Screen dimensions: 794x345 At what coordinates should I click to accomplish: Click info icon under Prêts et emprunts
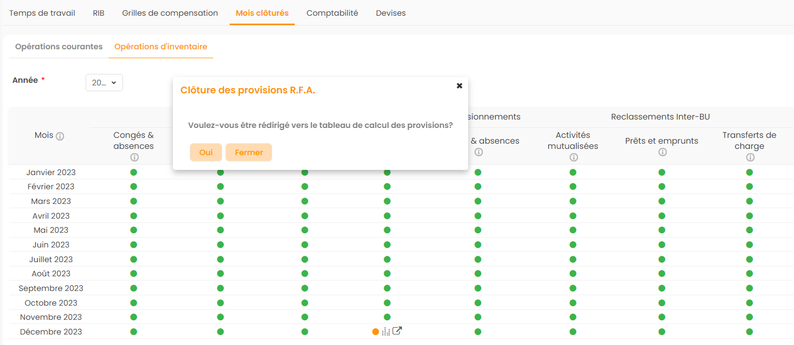[662, 152]
